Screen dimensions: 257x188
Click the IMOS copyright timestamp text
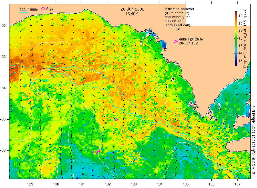[x=254, y=140]
